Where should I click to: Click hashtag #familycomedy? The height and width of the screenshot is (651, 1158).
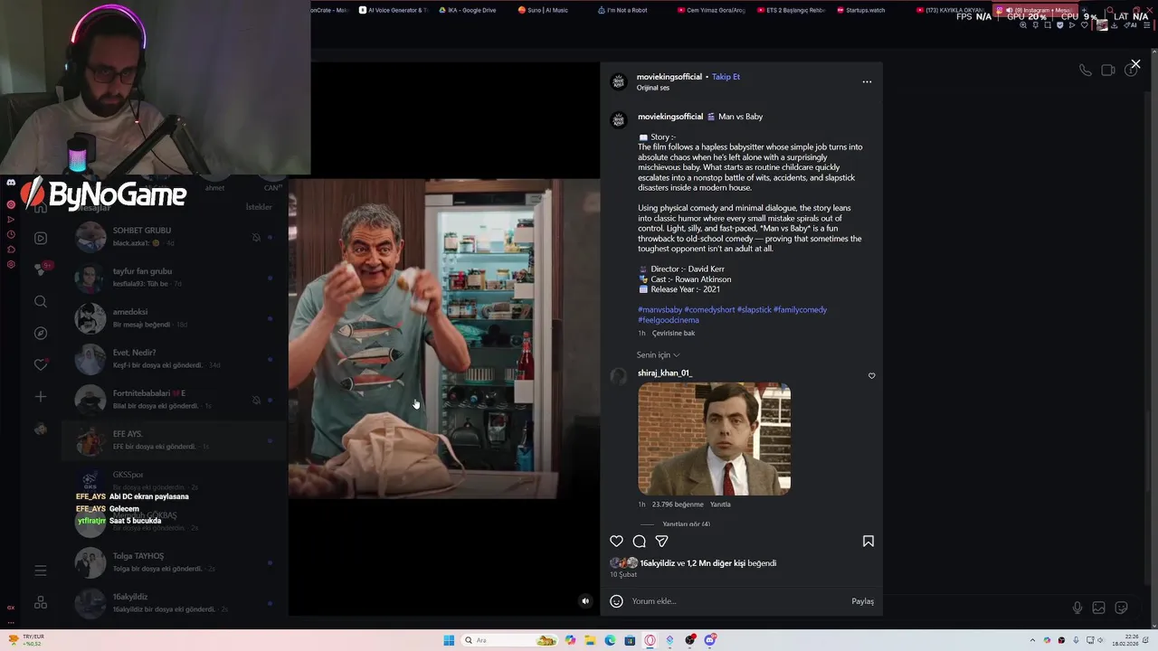[x=800, y=309]
